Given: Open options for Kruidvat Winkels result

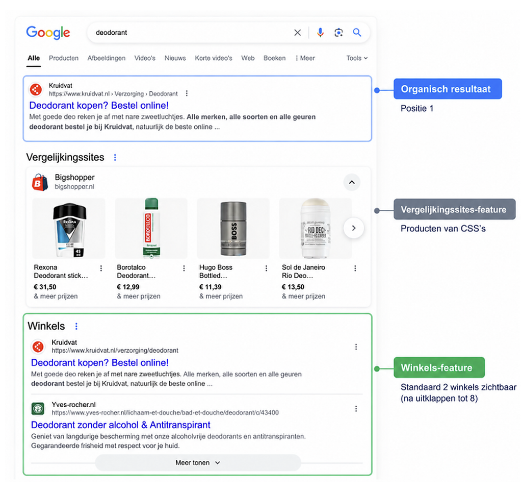Looking at the screenshot, I should coord(356,347).
